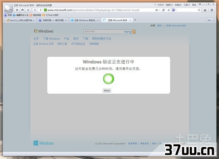Click the compatibility mode icon in address bar

(164, 10)
